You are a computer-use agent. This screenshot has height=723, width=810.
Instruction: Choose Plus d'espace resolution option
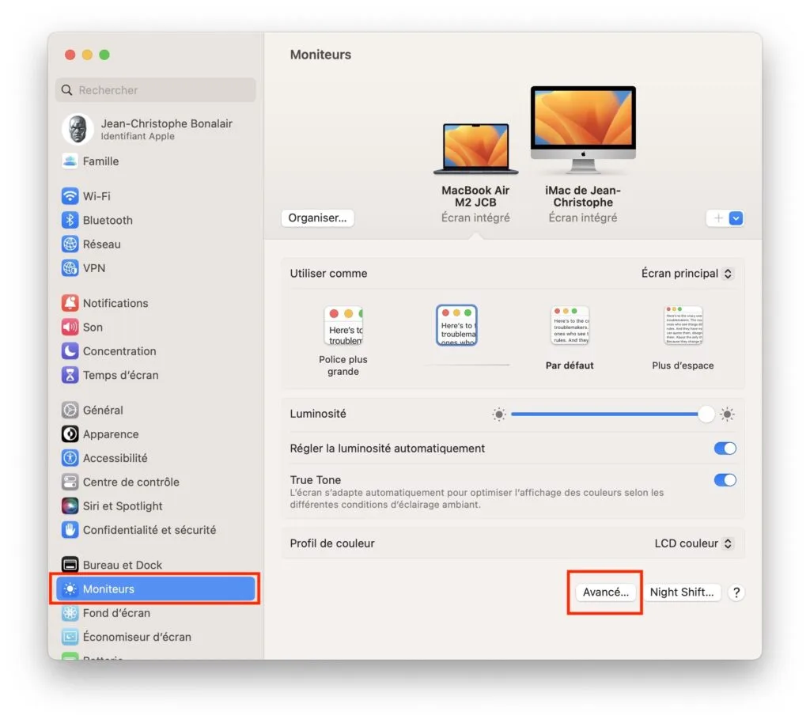[x=683, y=339]
